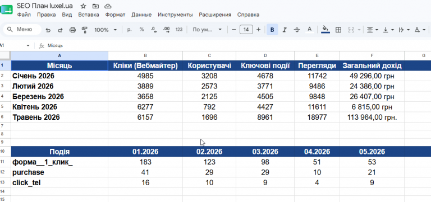The image size is (431, 202).
Task: Select the Подія header cell
Action: pyautogui.click(x=59, y=152)
